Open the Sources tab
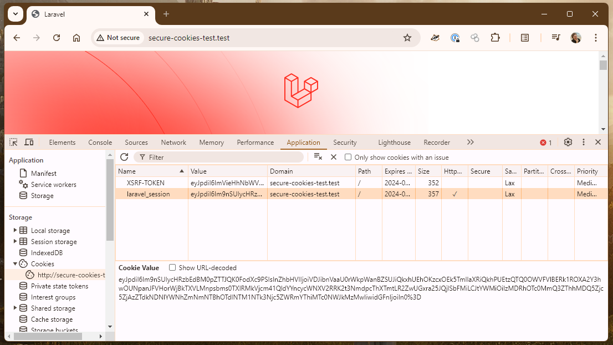This screenshot has height=345, width=613. [136, 143]
